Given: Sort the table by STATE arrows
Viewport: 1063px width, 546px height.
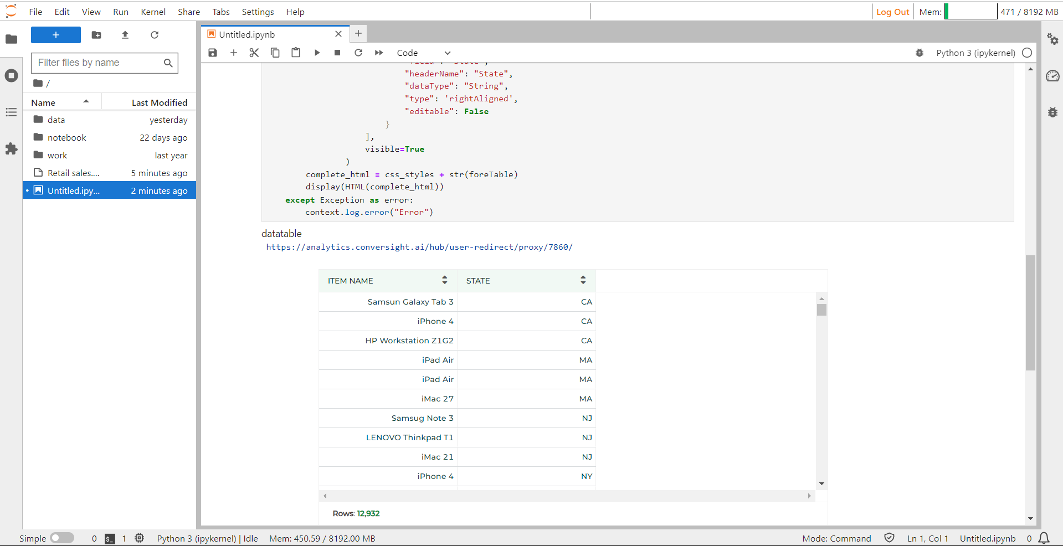Looking at the screenshot, I should coord(583,280).
